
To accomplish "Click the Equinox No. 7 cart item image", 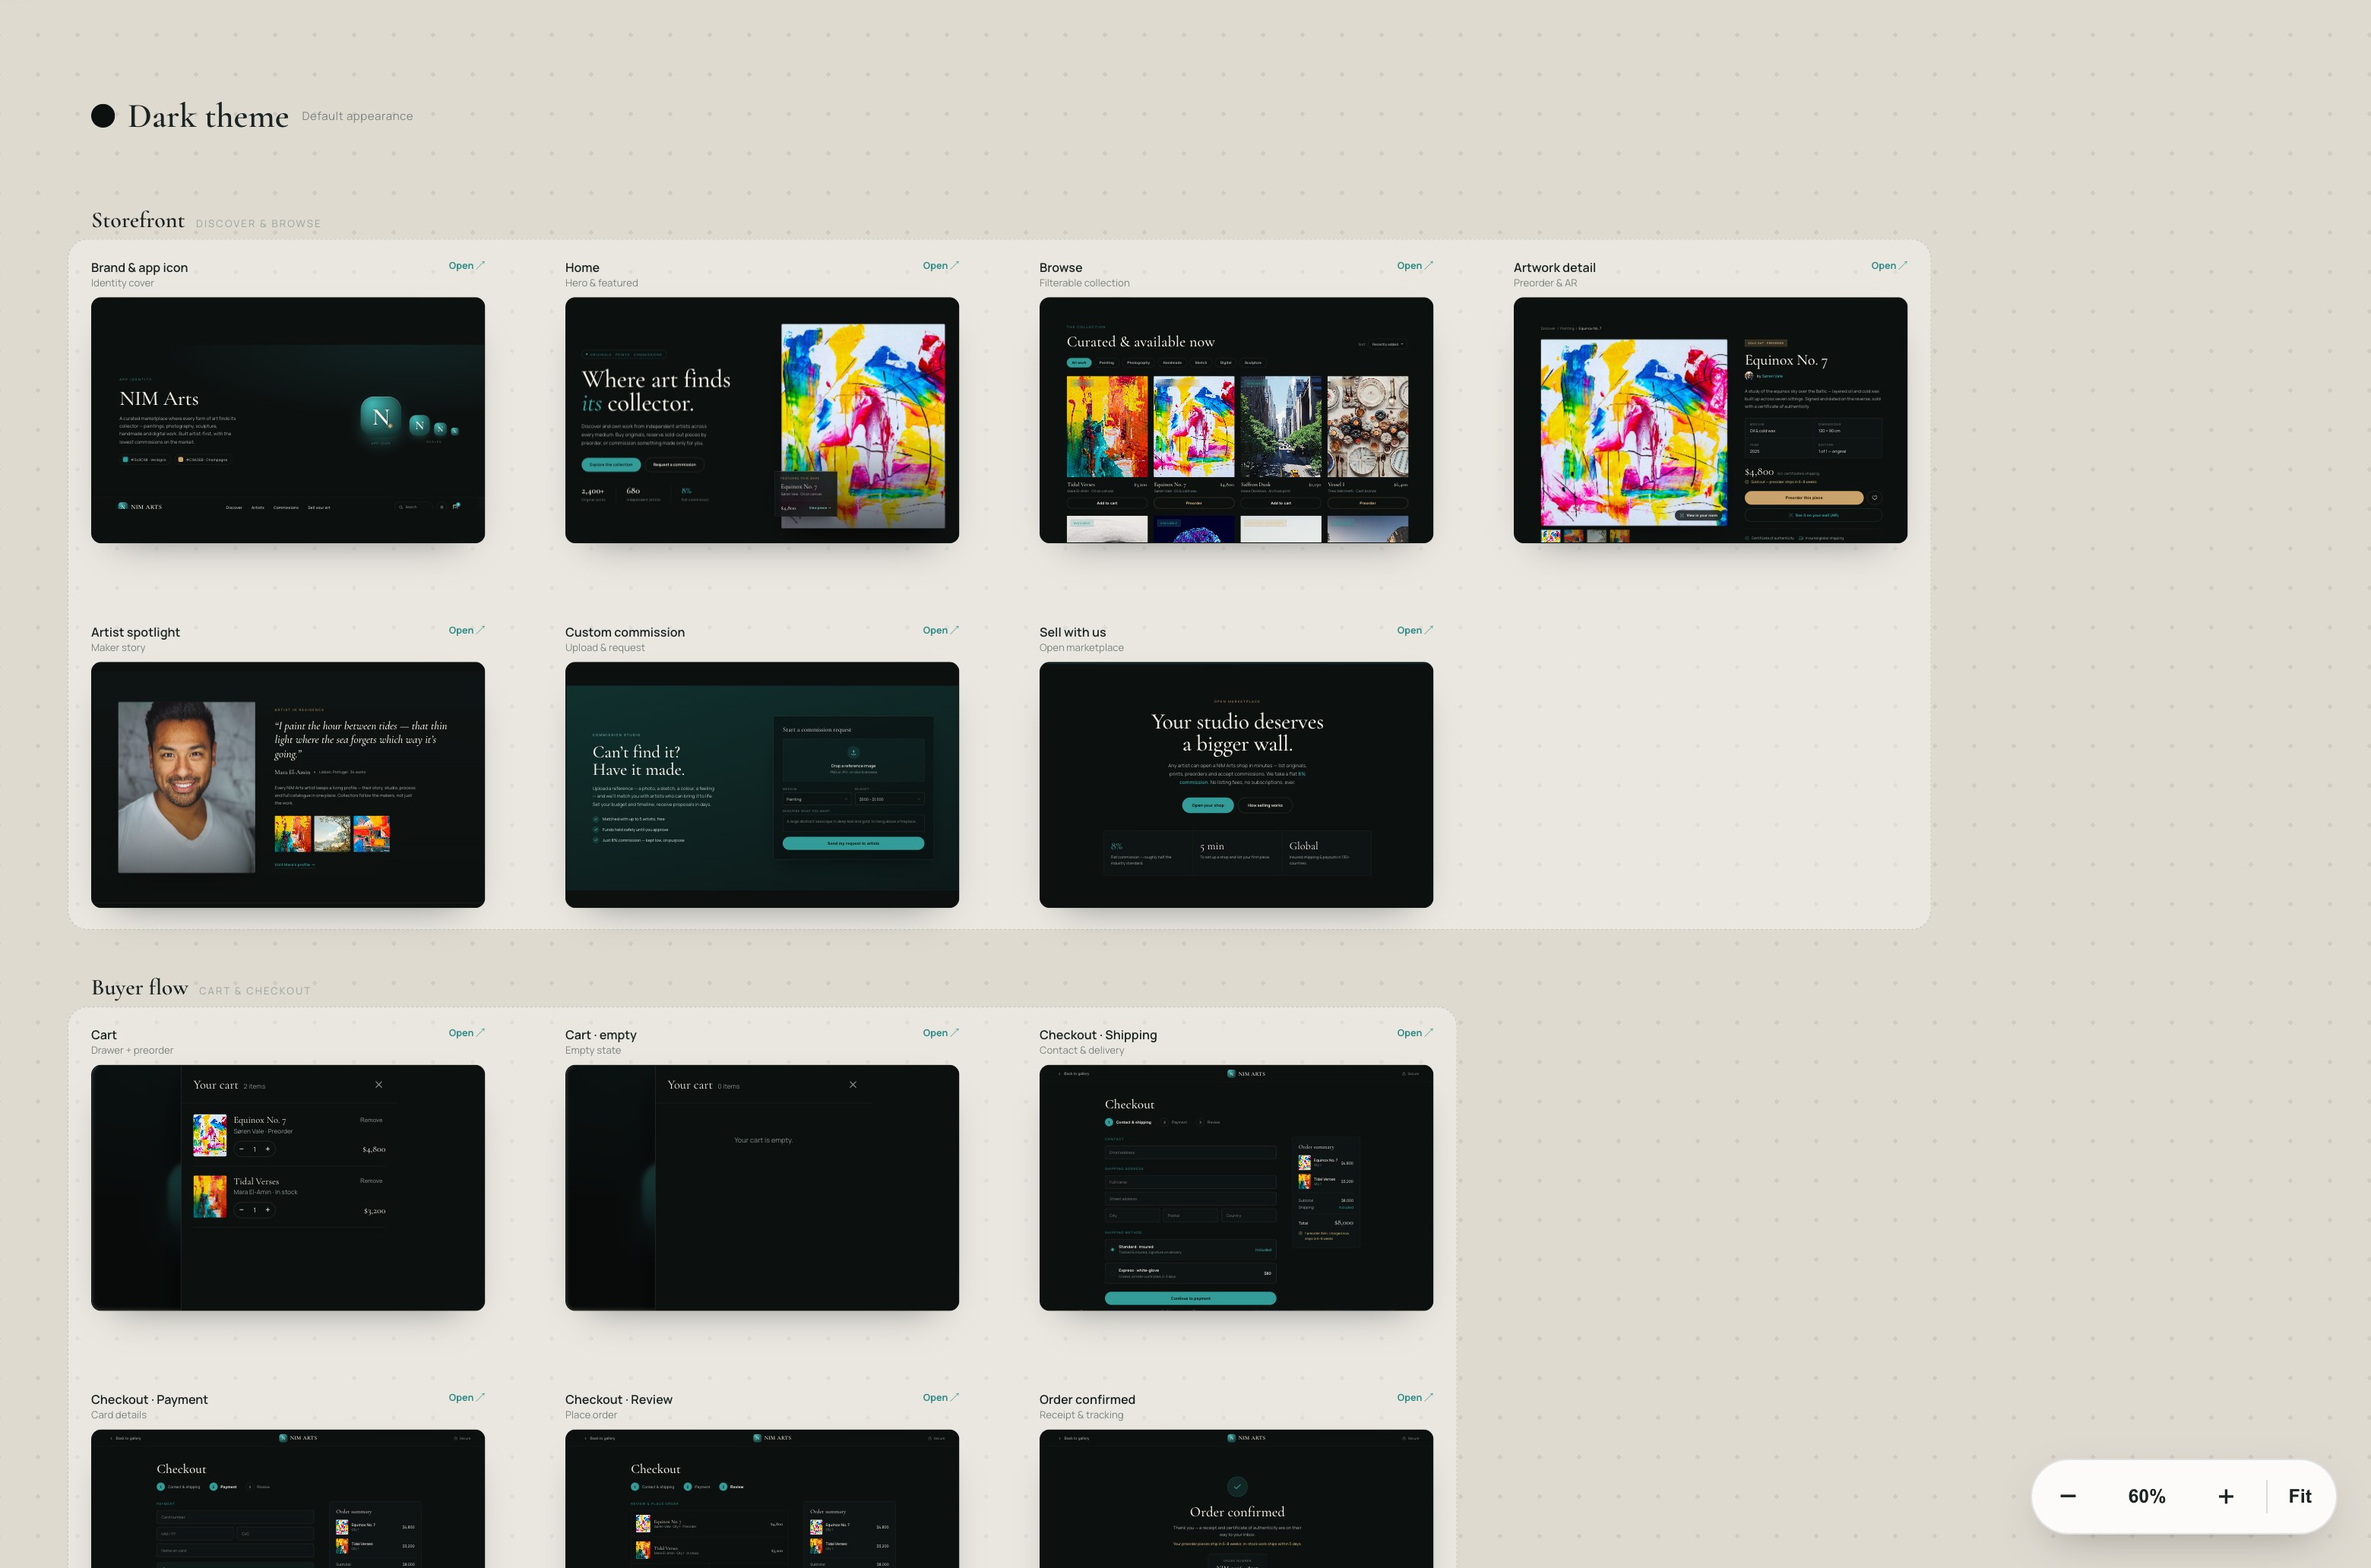I will [210, 1135].
